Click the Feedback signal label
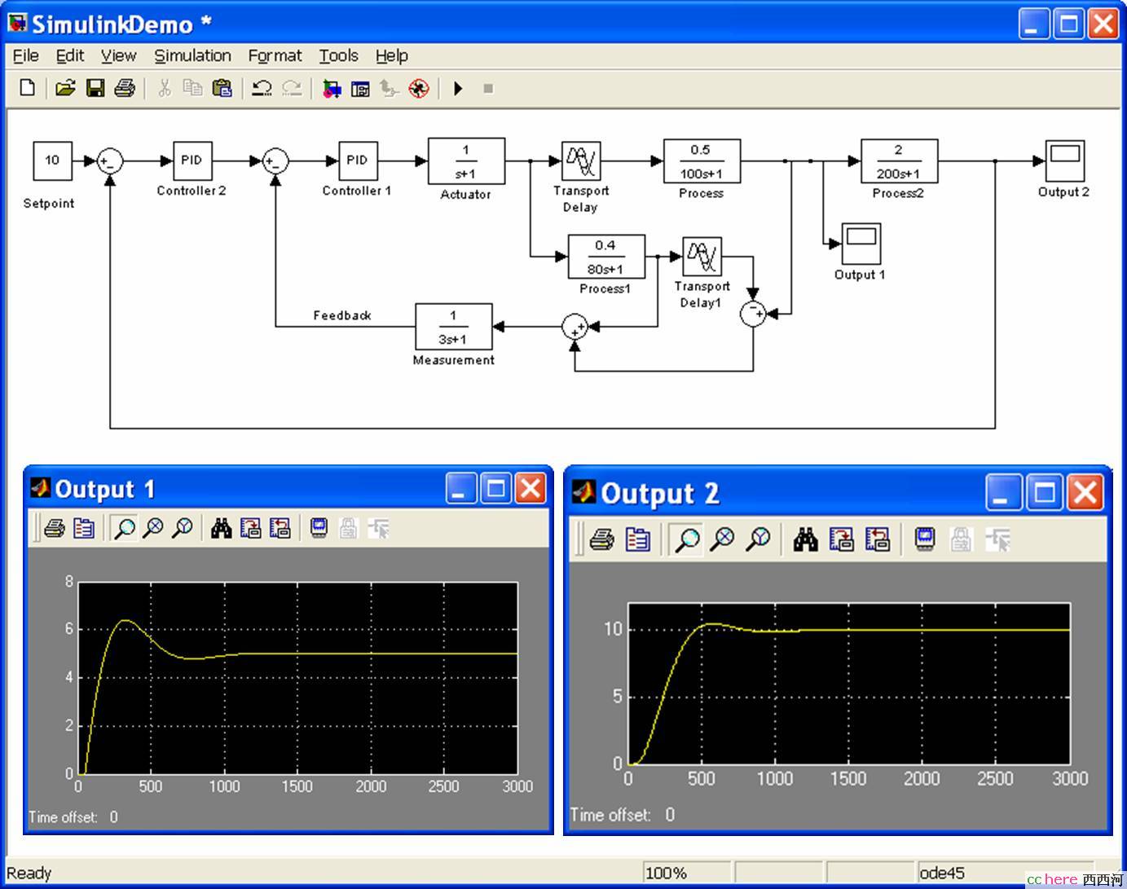This screenshot has width=1127, height=889. coord(342,315)
